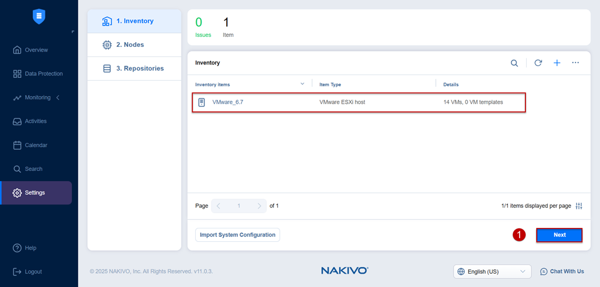Add a new inventory item with plus icon
This screenshot has width=600, height=287.
tap(557, 63)
